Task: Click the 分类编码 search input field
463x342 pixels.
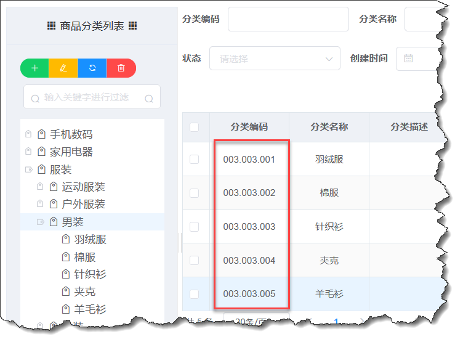Action: tap(288, 19)
